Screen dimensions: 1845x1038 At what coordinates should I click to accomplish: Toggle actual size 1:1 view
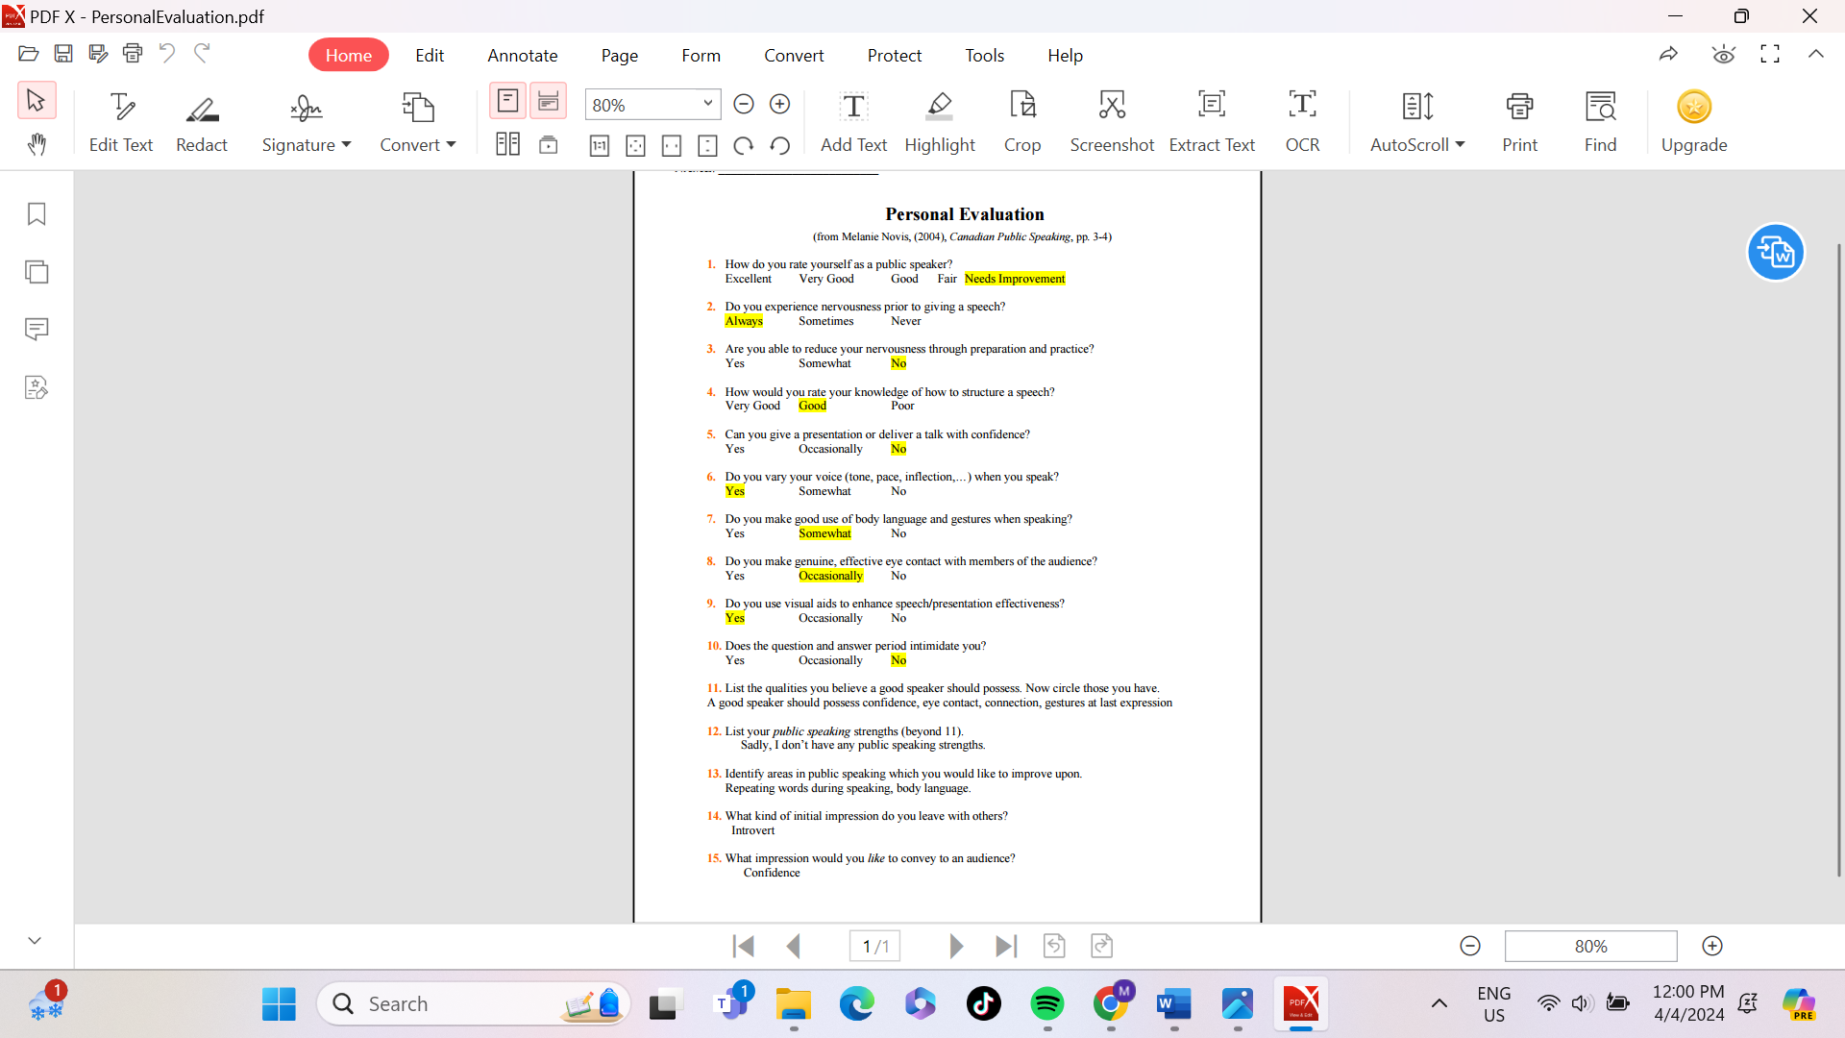599,145
